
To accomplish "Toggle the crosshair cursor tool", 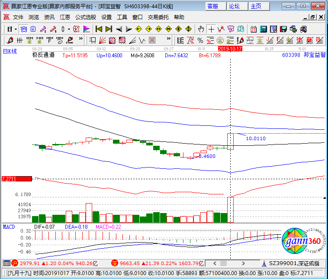I will [211, 29].
